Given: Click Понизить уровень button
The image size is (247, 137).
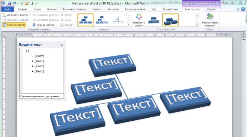Looking at the screenshot, I should point(46,20).
